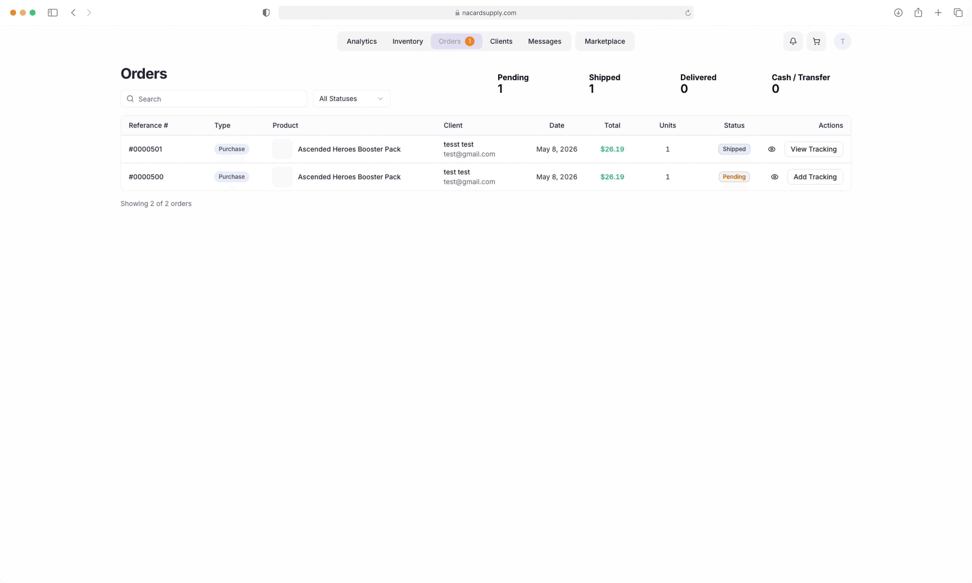972x583 pixels.
Task: Switch to the Messages tab
Action: click(x=544, y=41)
